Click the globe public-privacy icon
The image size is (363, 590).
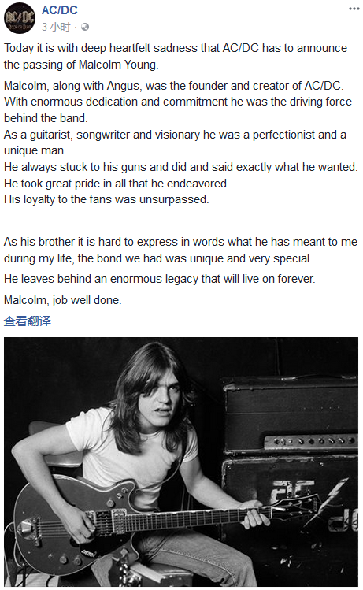pos(85,27)
